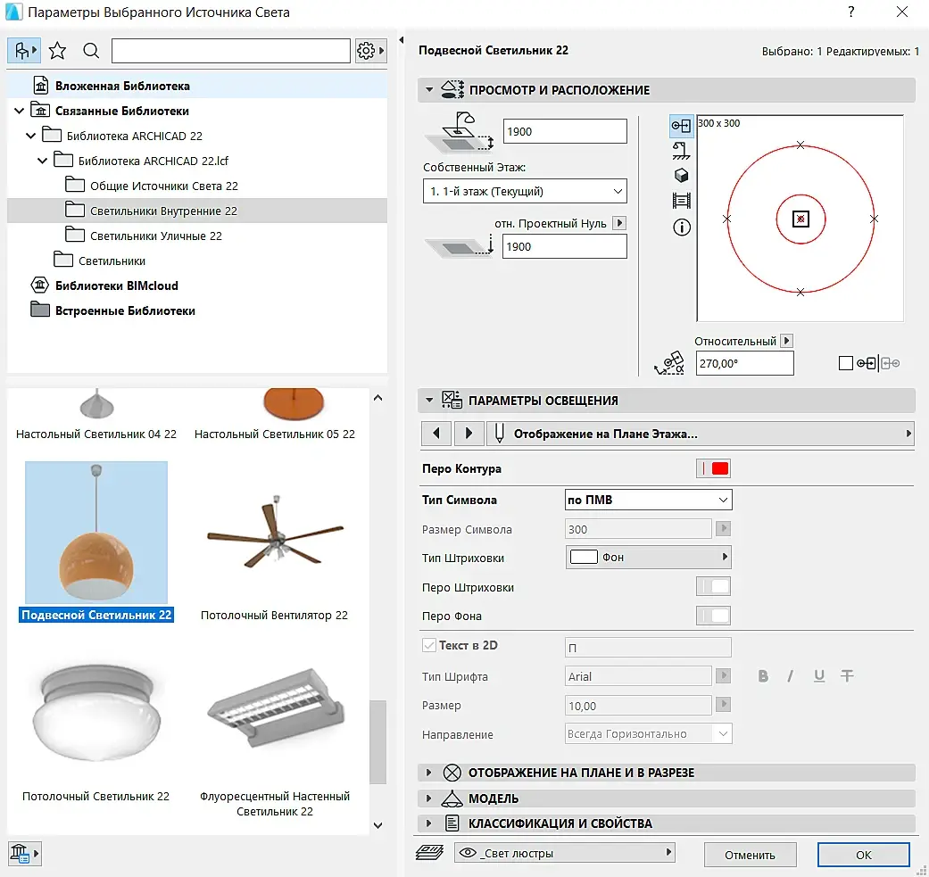Open the Тип Символа dropdown

coord(649,500)
